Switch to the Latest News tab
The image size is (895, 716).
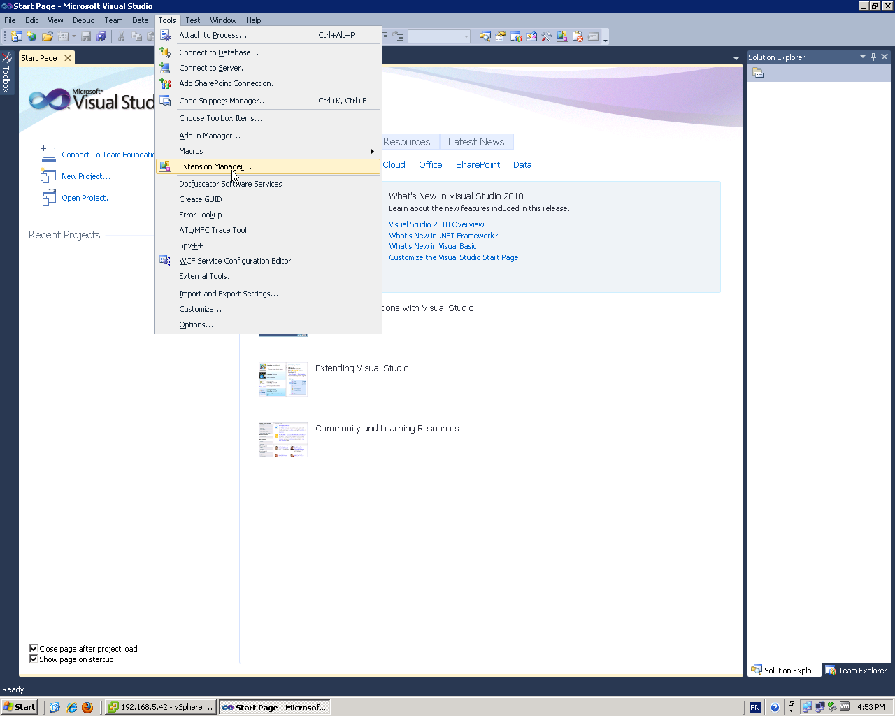(476, 142)
